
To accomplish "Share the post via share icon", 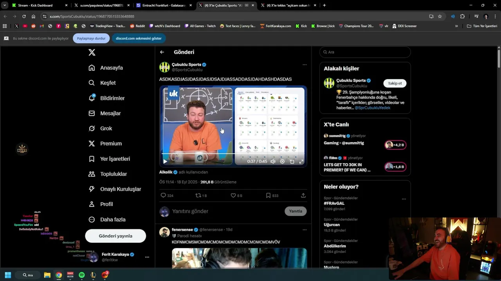I will click(303, 196).
